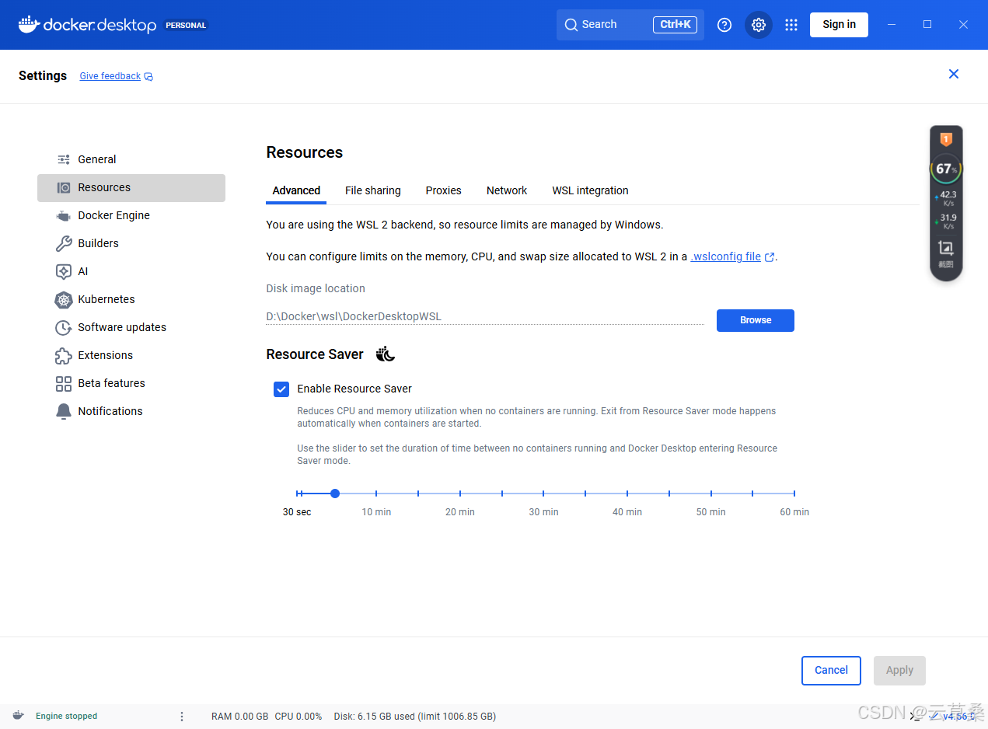
Task: Open the help question mark icon
Action: click(724, 25)
